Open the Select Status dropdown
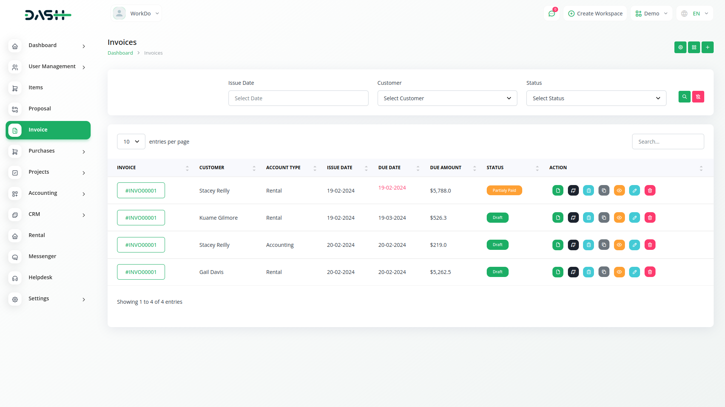Image resolution: width=725 pixels, height=407 pixels. (x=596, y=98)
